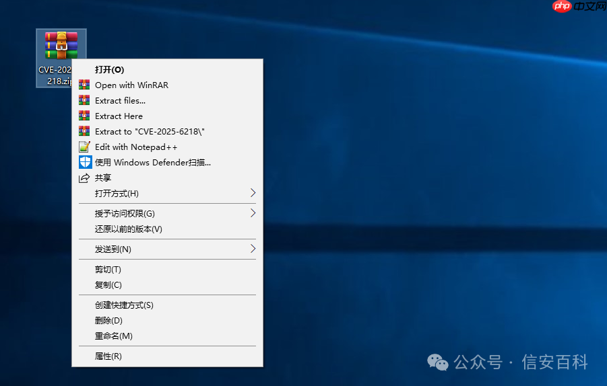Expand the arrow beside 授予访问权限(G)
Image resolution: width=607 pixels, height=386 pixels.
click(253, 213)
